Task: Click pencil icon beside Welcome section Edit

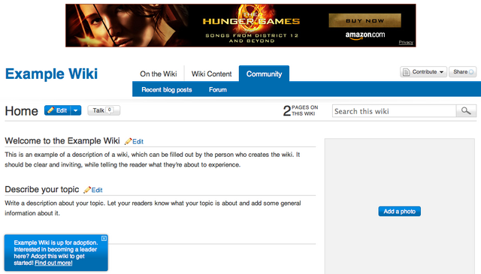Action: click(x=129, y=141)
